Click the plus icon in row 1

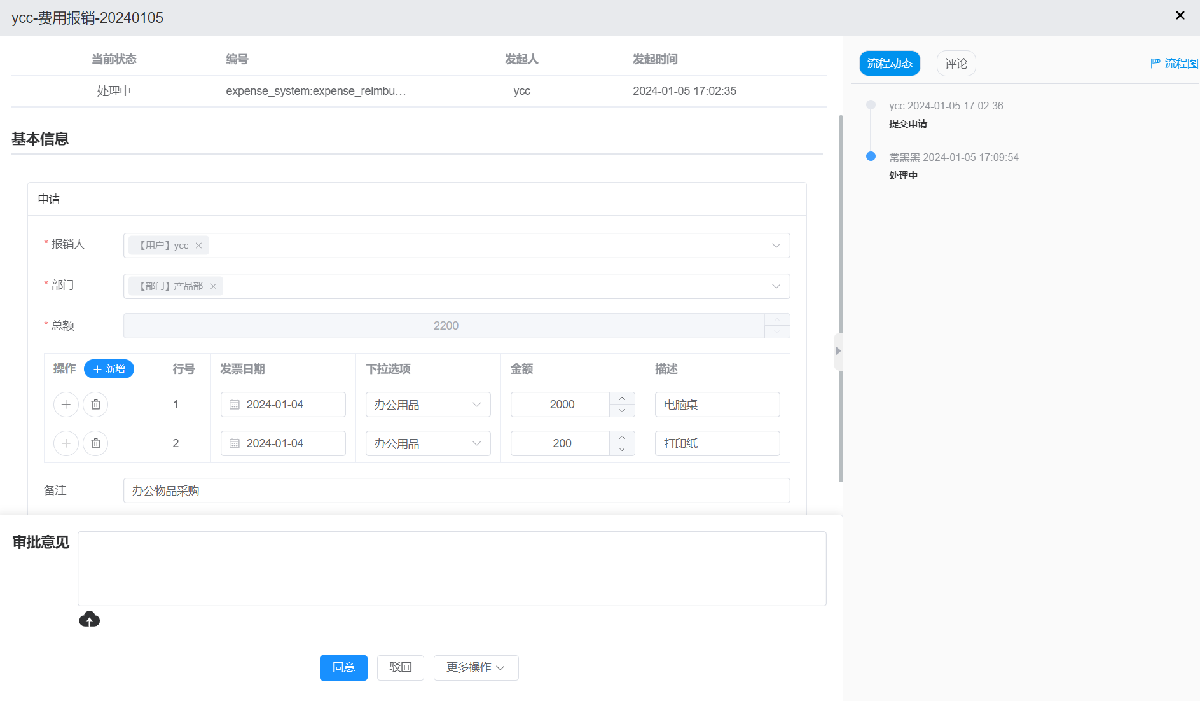pyautogui.click(x=66, y=405)
